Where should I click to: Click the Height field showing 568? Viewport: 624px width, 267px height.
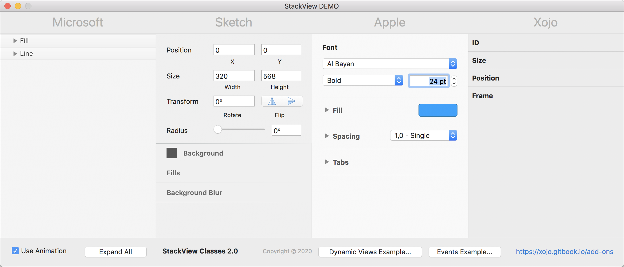pos(281,76)
